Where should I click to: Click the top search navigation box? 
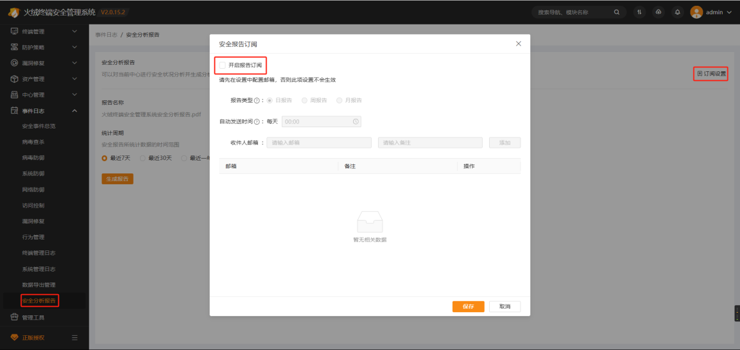pos(579,12)
